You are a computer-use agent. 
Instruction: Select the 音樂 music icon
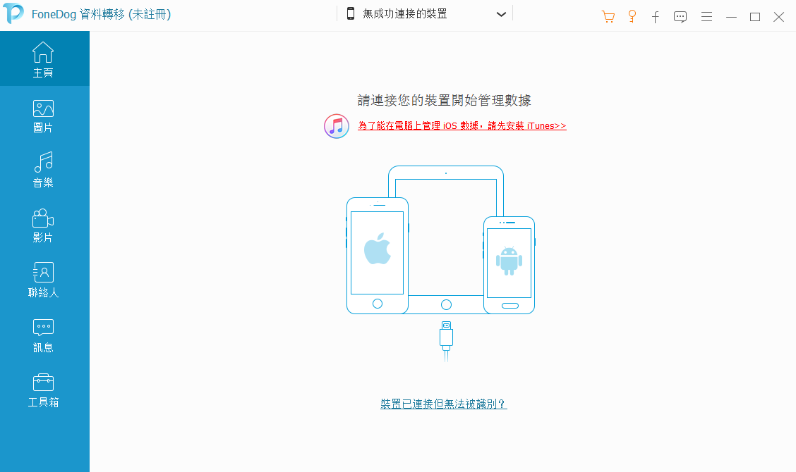tap(43, 162)
